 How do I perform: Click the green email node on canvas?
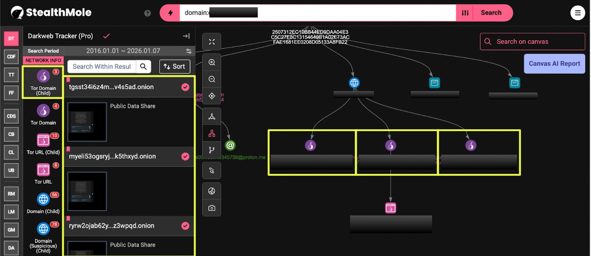point(230,145)
